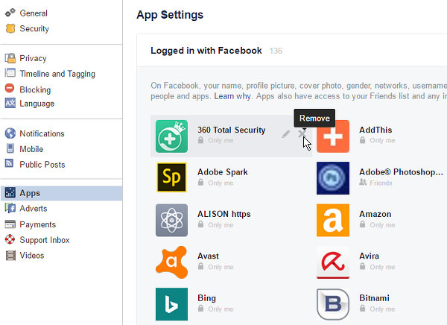Click the Logged in with Facebook heading

(206, 51)
